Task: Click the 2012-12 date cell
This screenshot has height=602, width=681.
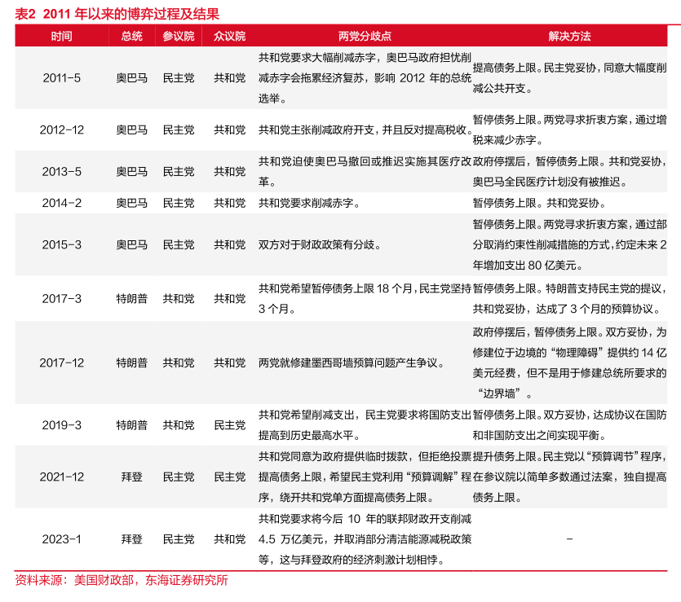Action: 62,130
